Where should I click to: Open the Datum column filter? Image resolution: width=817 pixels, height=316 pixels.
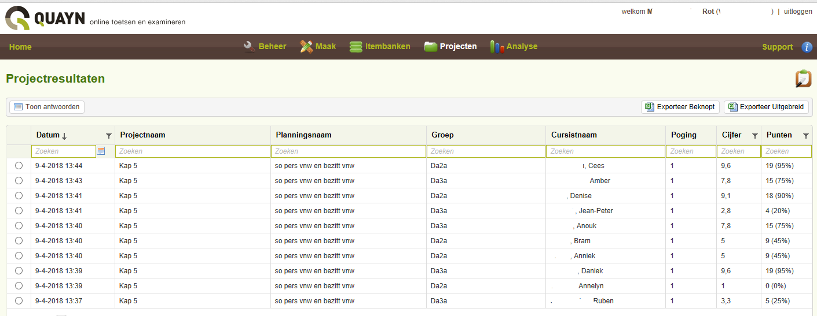tap(109, 136)
